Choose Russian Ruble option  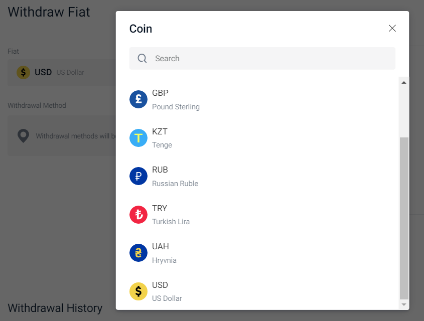[x=262, y=176]
